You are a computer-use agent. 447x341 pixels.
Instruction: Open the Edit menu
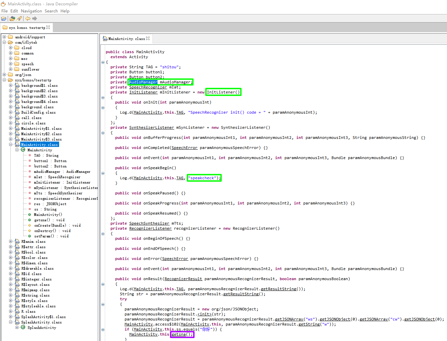click(x=14, y=11)
